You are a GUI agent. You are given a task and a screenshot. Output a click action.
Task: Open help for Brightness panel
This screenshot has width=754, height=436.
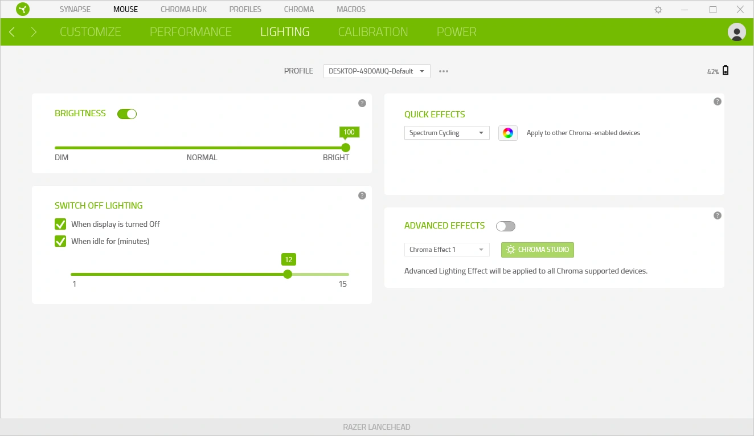[362, 103]
